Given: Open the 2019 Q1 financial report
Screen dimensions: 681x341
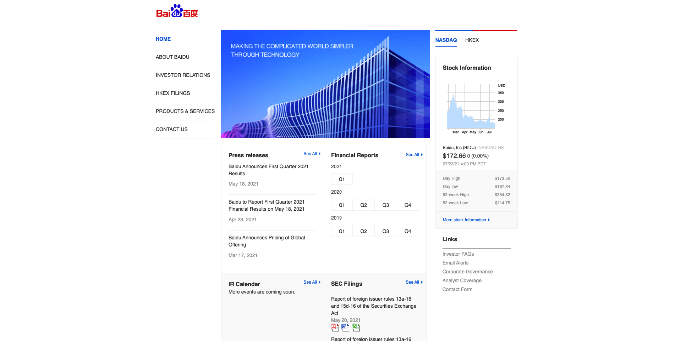Looking at the screenshot, I should point(342,231).
